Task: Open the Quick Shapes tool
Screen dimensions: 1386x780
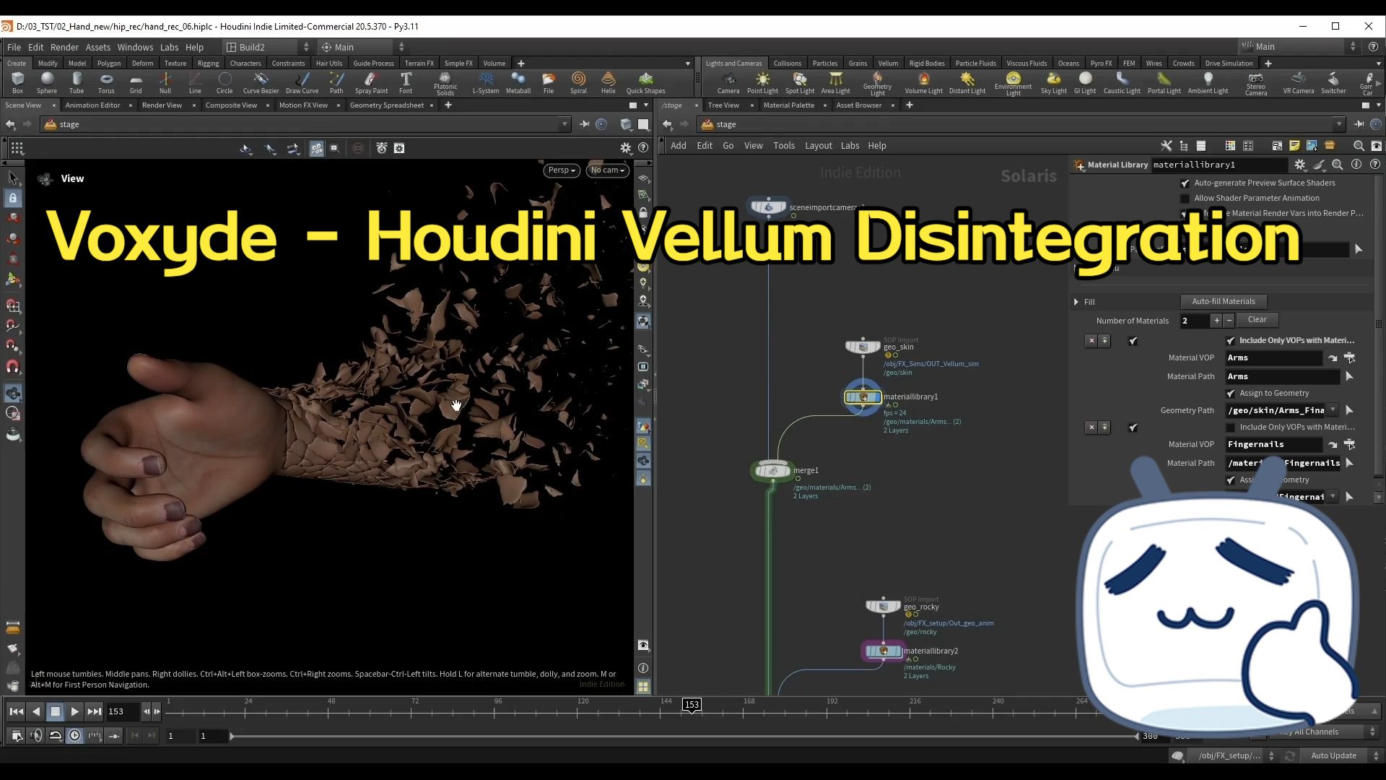Action: pos(645,82)
